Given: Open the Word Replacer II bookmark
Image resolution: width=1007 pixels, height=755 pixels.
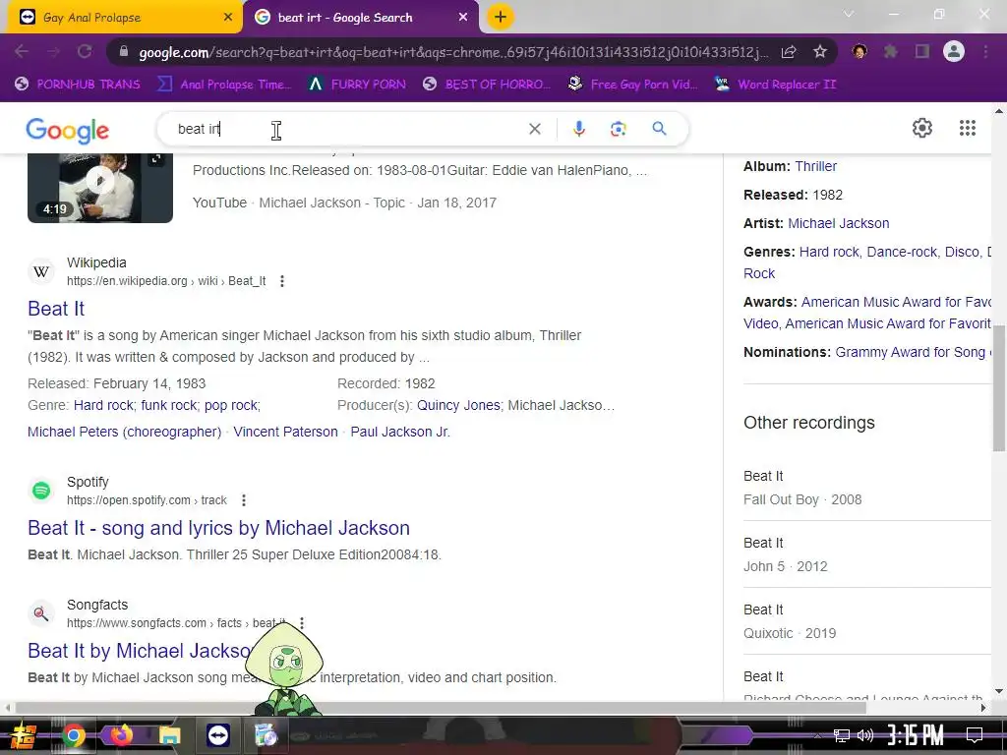Looking at the screenshot, I should (776, 85).
